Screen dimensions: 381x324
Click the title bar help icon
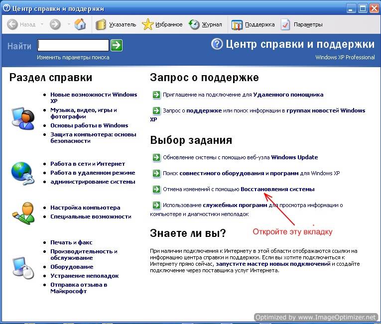[7, 8]
